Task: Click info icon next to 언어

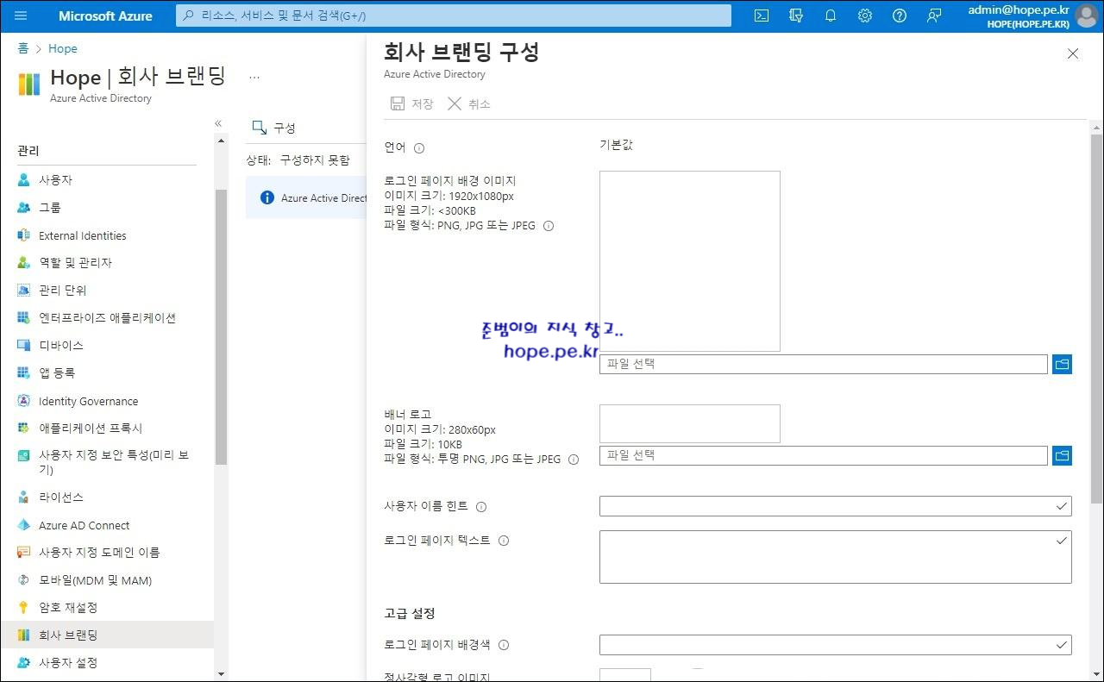Action: (419, 148)
